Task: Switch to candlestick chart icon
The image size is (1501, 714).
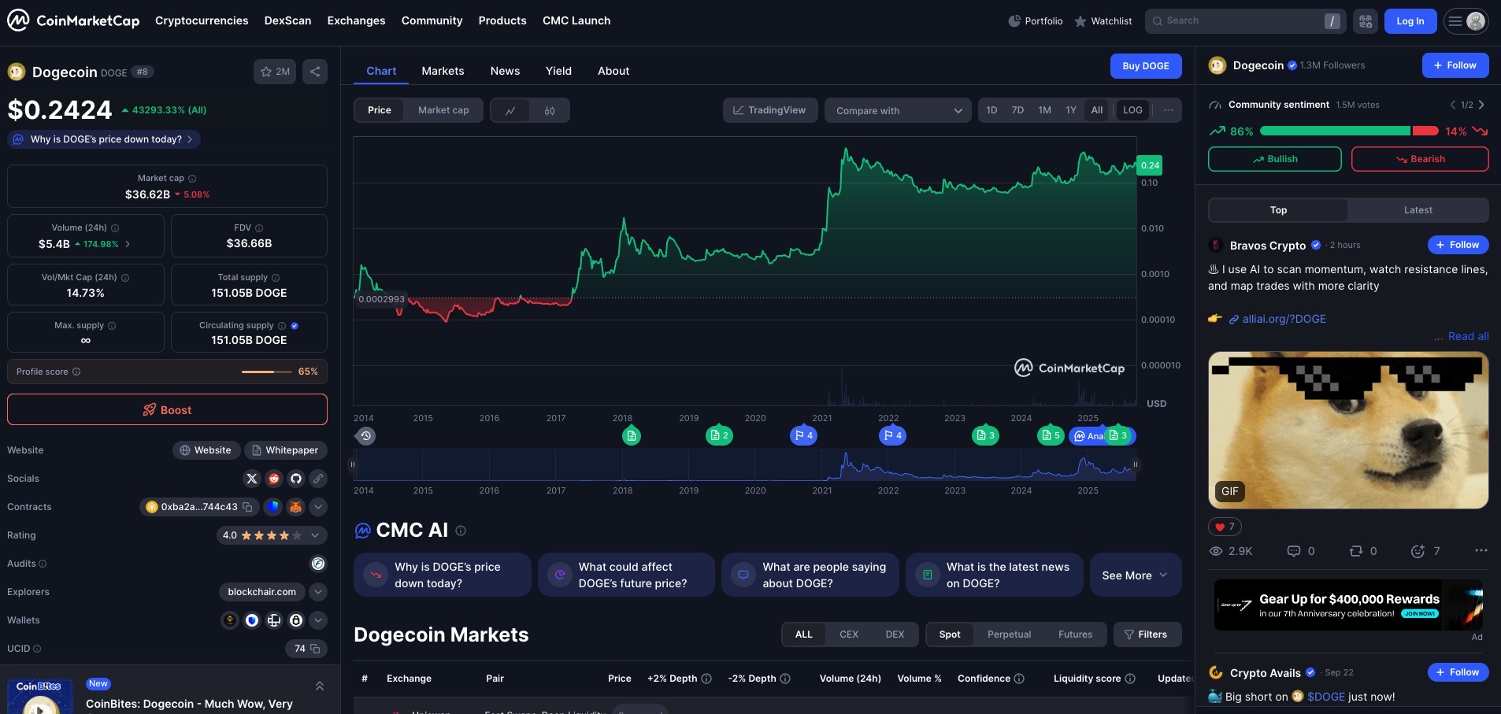Action: coord(550,111)
